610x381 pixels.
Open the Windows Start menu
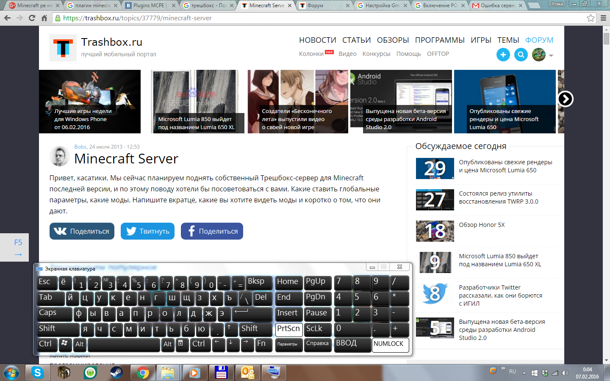coord(11,373)
